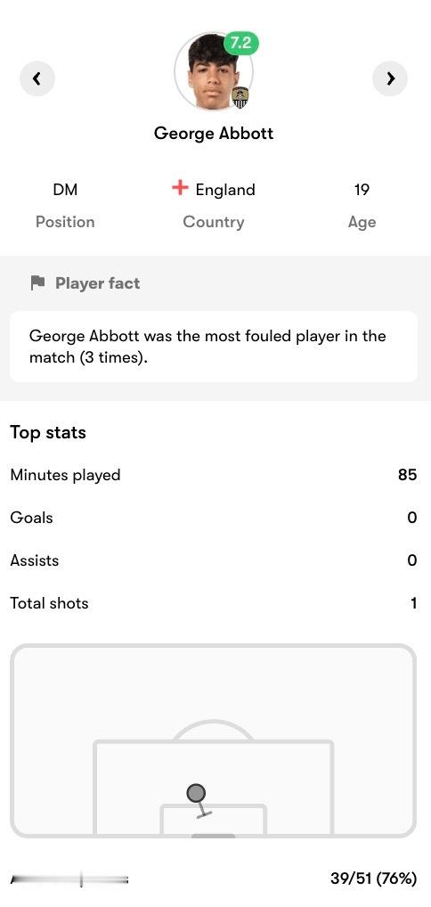Tap the club crest on avatar

click(x=240, y=98)
